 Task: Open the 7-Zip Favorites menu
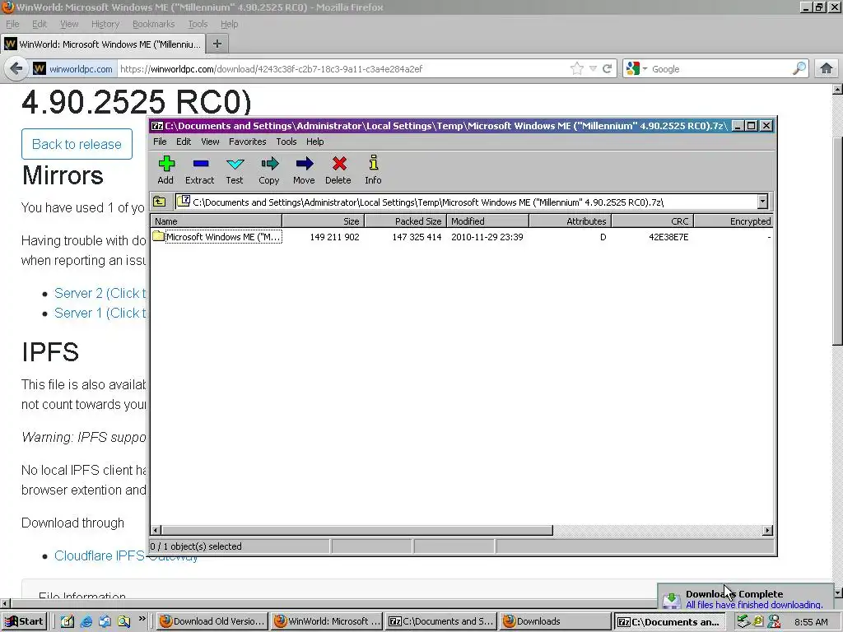247,142
